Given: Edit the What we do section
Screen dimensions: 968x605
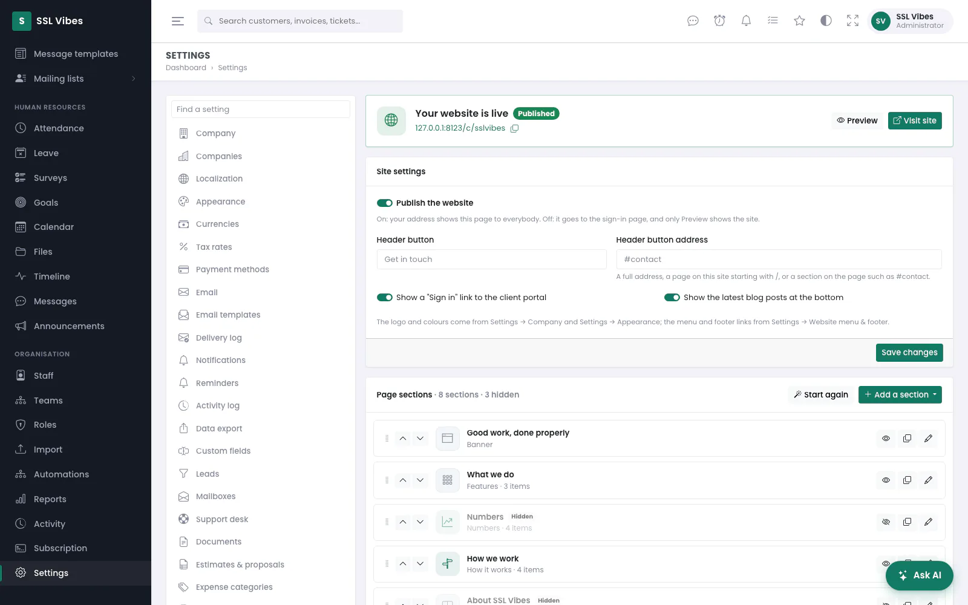Looking at the screenshot, I should [928, 480].
